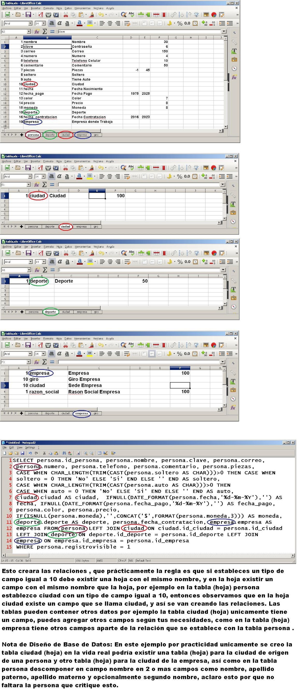Click Print Preview icon in deporte-sheet Calc window
The height and width of the screenshot is (691, 306).
(x=56, y=253)
